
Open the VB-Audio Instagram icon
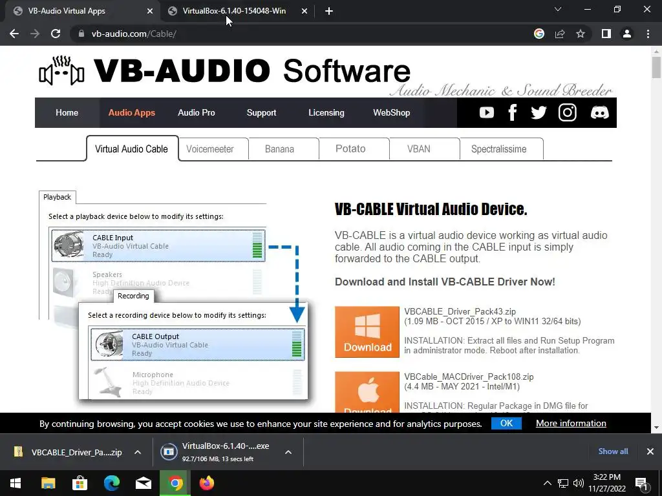568,112
